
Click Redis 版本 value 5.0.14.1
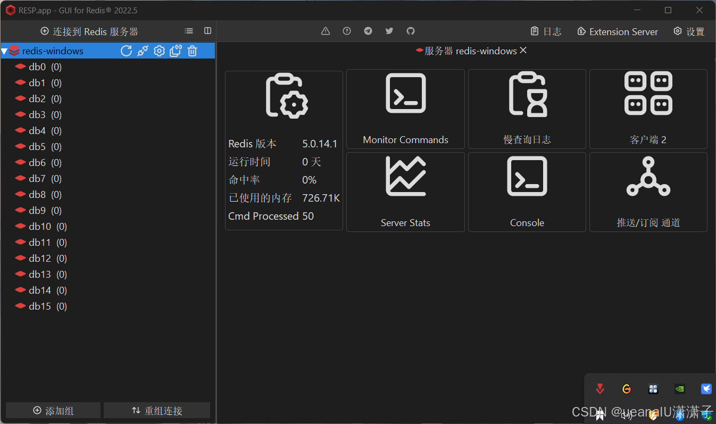pyautogui.click(x=320, y=144)
